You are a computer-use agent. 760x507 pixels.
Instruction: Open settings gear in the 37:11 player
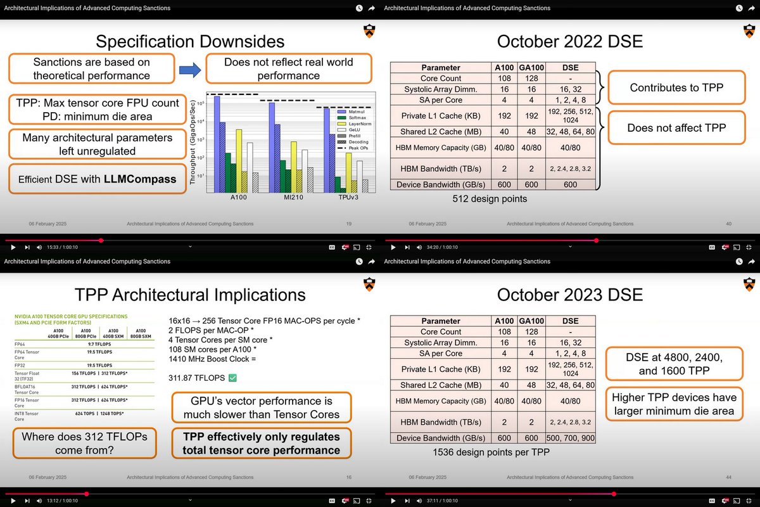[x=725, y=501]
